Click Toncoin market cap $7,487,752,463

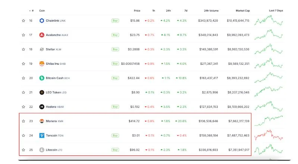tap(238, 136)
